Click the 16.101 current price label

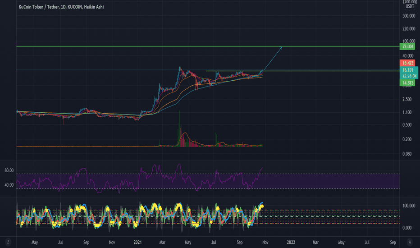pos(408,70)
